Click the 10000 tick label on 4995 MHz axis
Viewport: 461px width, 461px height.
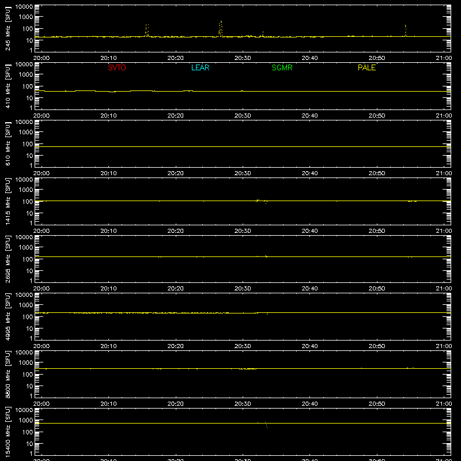click(24, 295)
